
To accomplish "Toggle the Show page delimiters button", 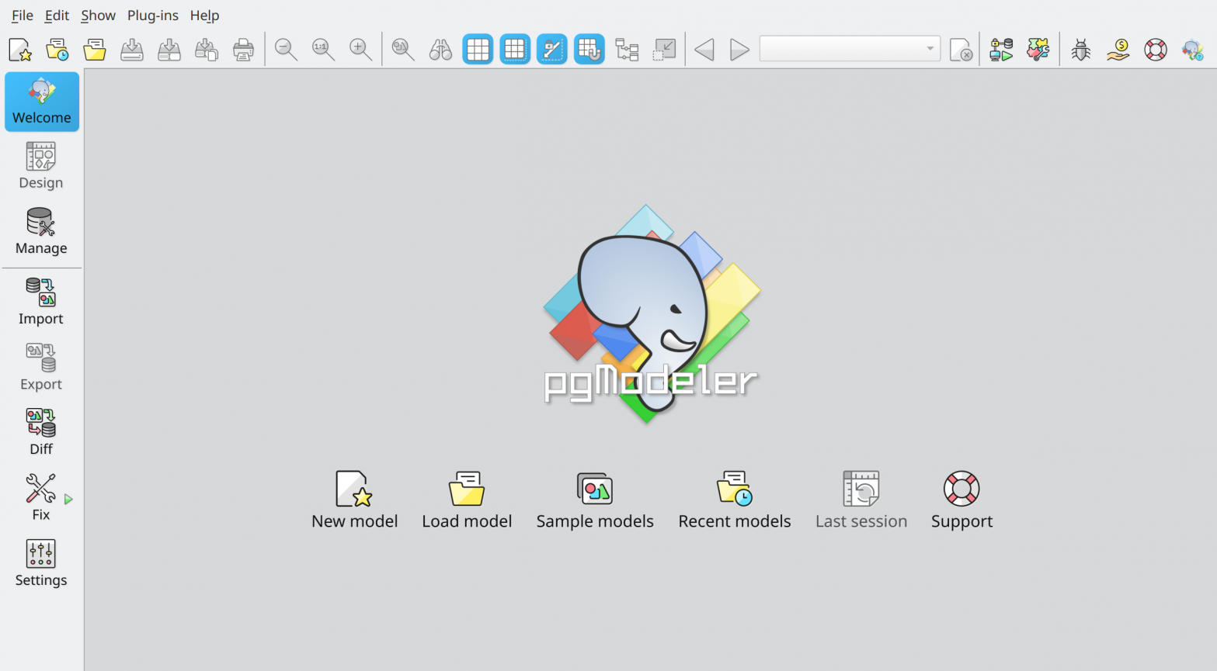I will pyautogui.click(x=515, y=50).
